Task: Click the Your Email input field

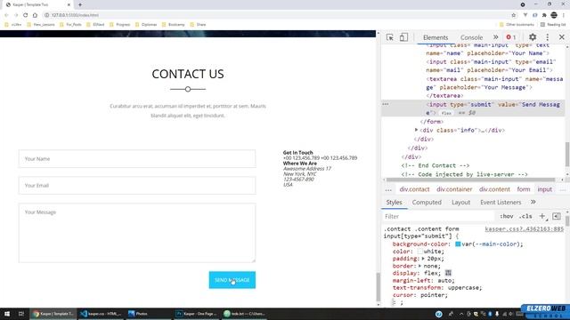Action: tap(137, 186)
